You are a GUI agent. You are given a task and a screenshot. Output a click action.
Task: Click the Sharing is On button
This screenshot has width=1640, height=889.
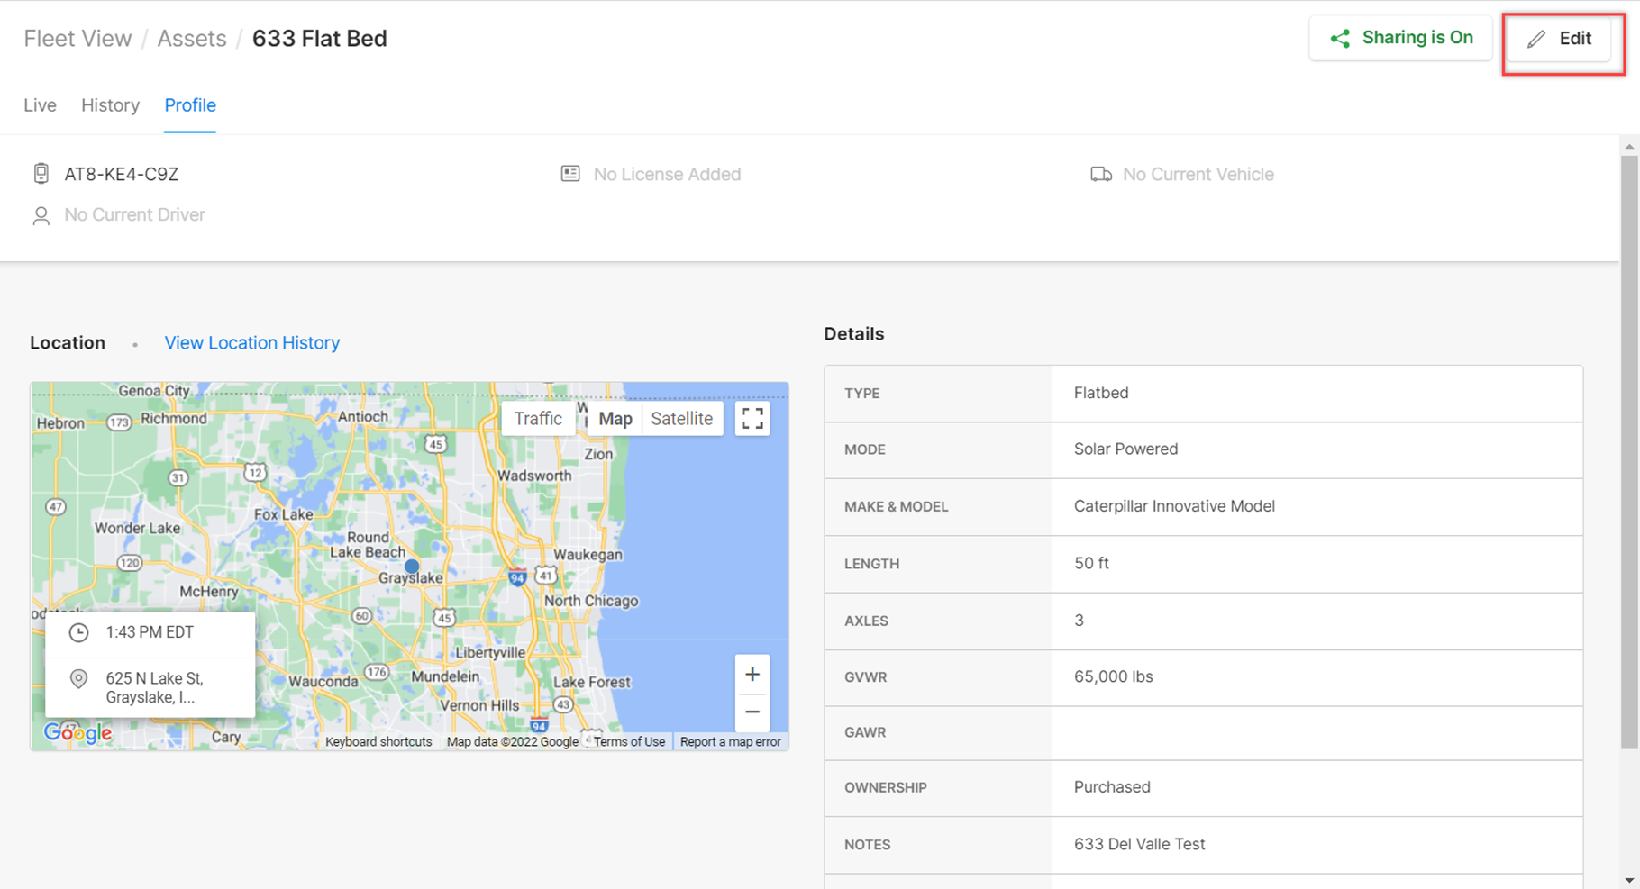[1401, 39]
